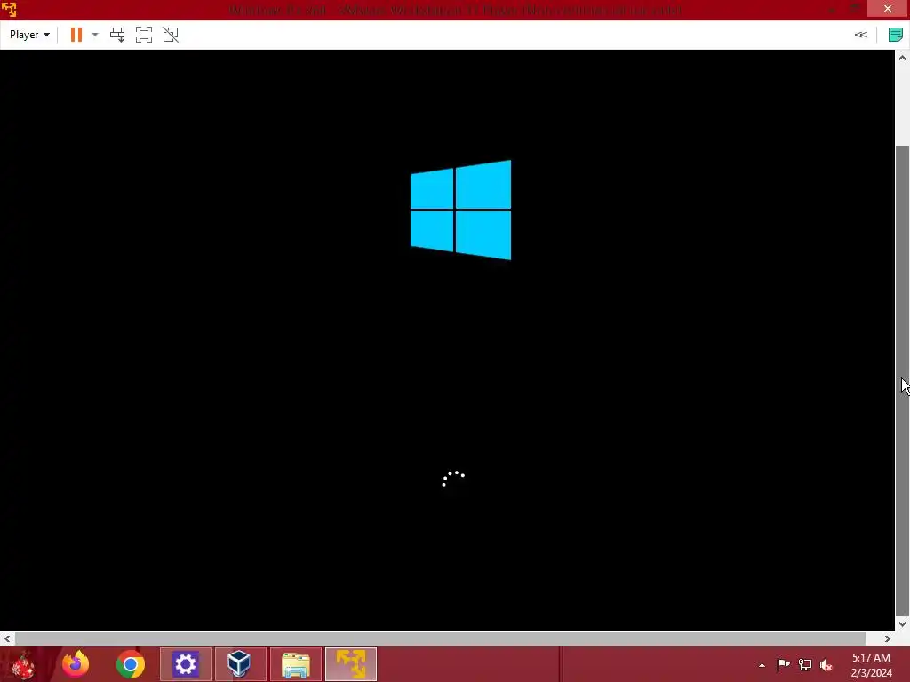This screenshot has height=682, width=910.
Task: Open VirtualBox from the taskbar
Action: click(240, 664)
